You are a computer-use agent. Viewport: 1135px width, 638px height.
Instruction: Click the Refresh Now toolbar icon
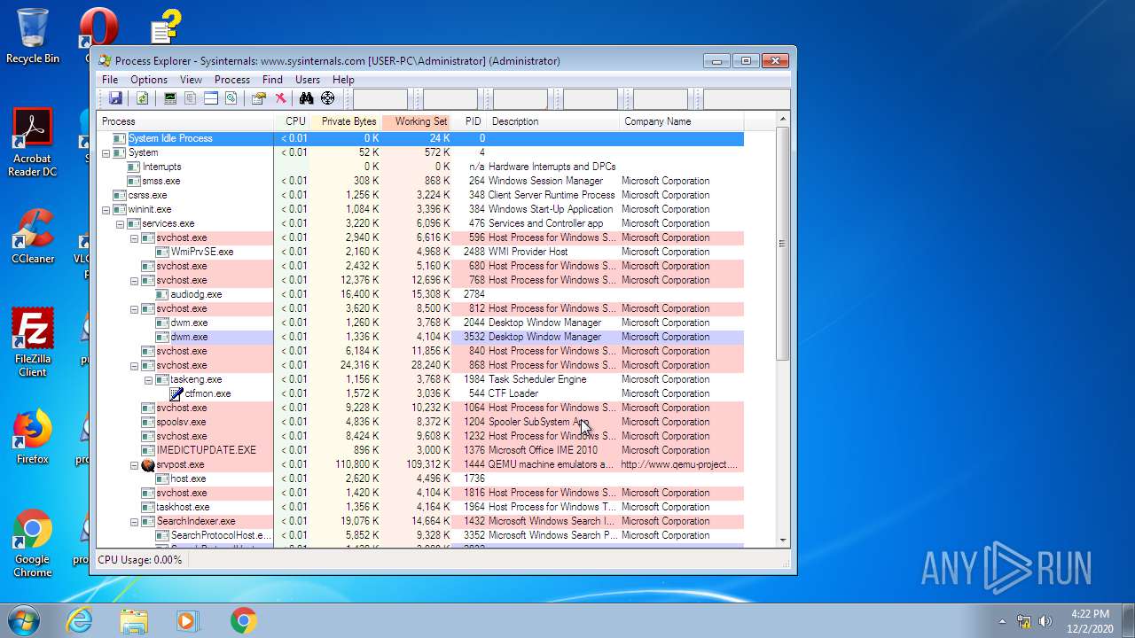(142, 98)
